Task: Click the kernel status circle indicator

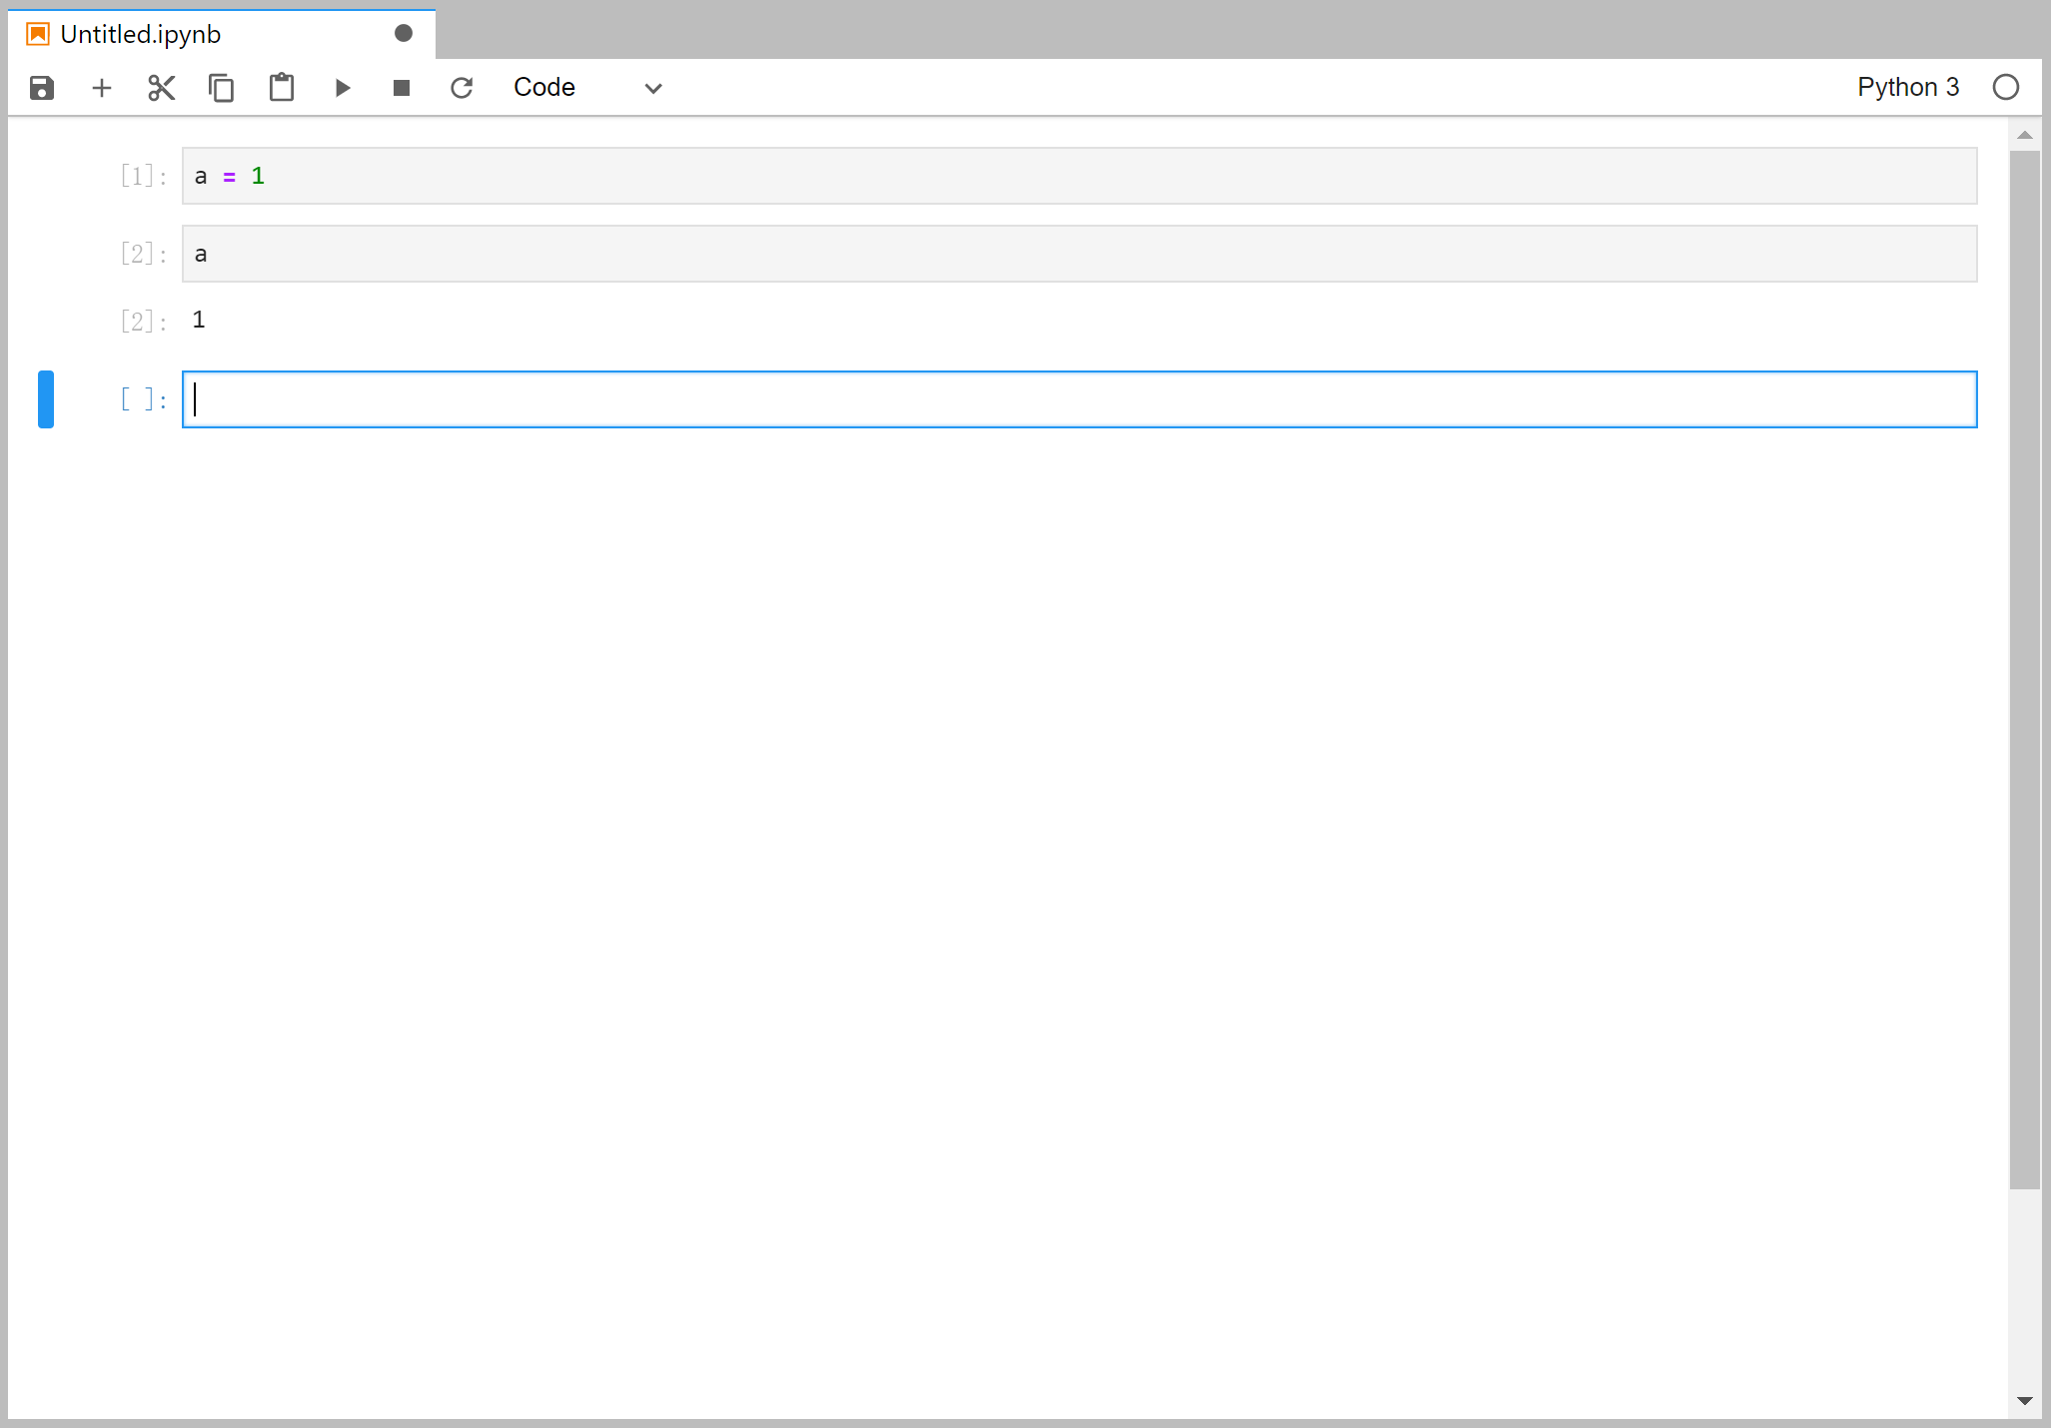Action: point(2006,87)
